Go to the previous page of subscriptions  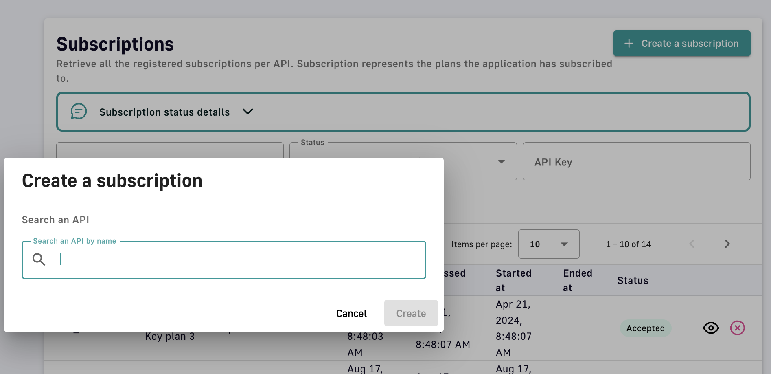[x=692, y=244]
